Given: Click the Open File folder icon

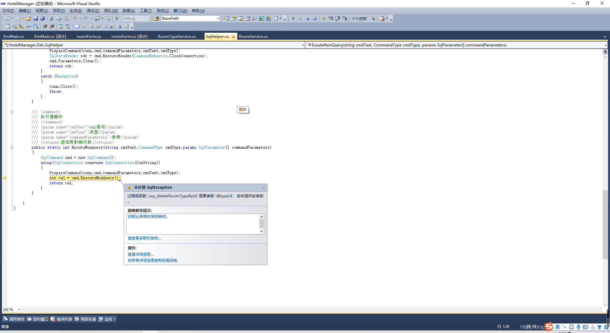Looking at the screenshot, I should [29, 19].
